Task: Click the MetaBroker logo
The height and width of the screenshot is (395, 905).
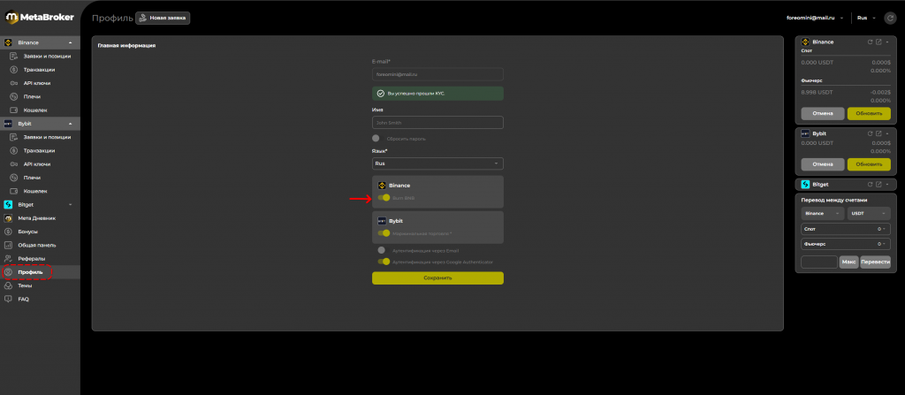Action: pyautogui.click(x=40, y=18)
